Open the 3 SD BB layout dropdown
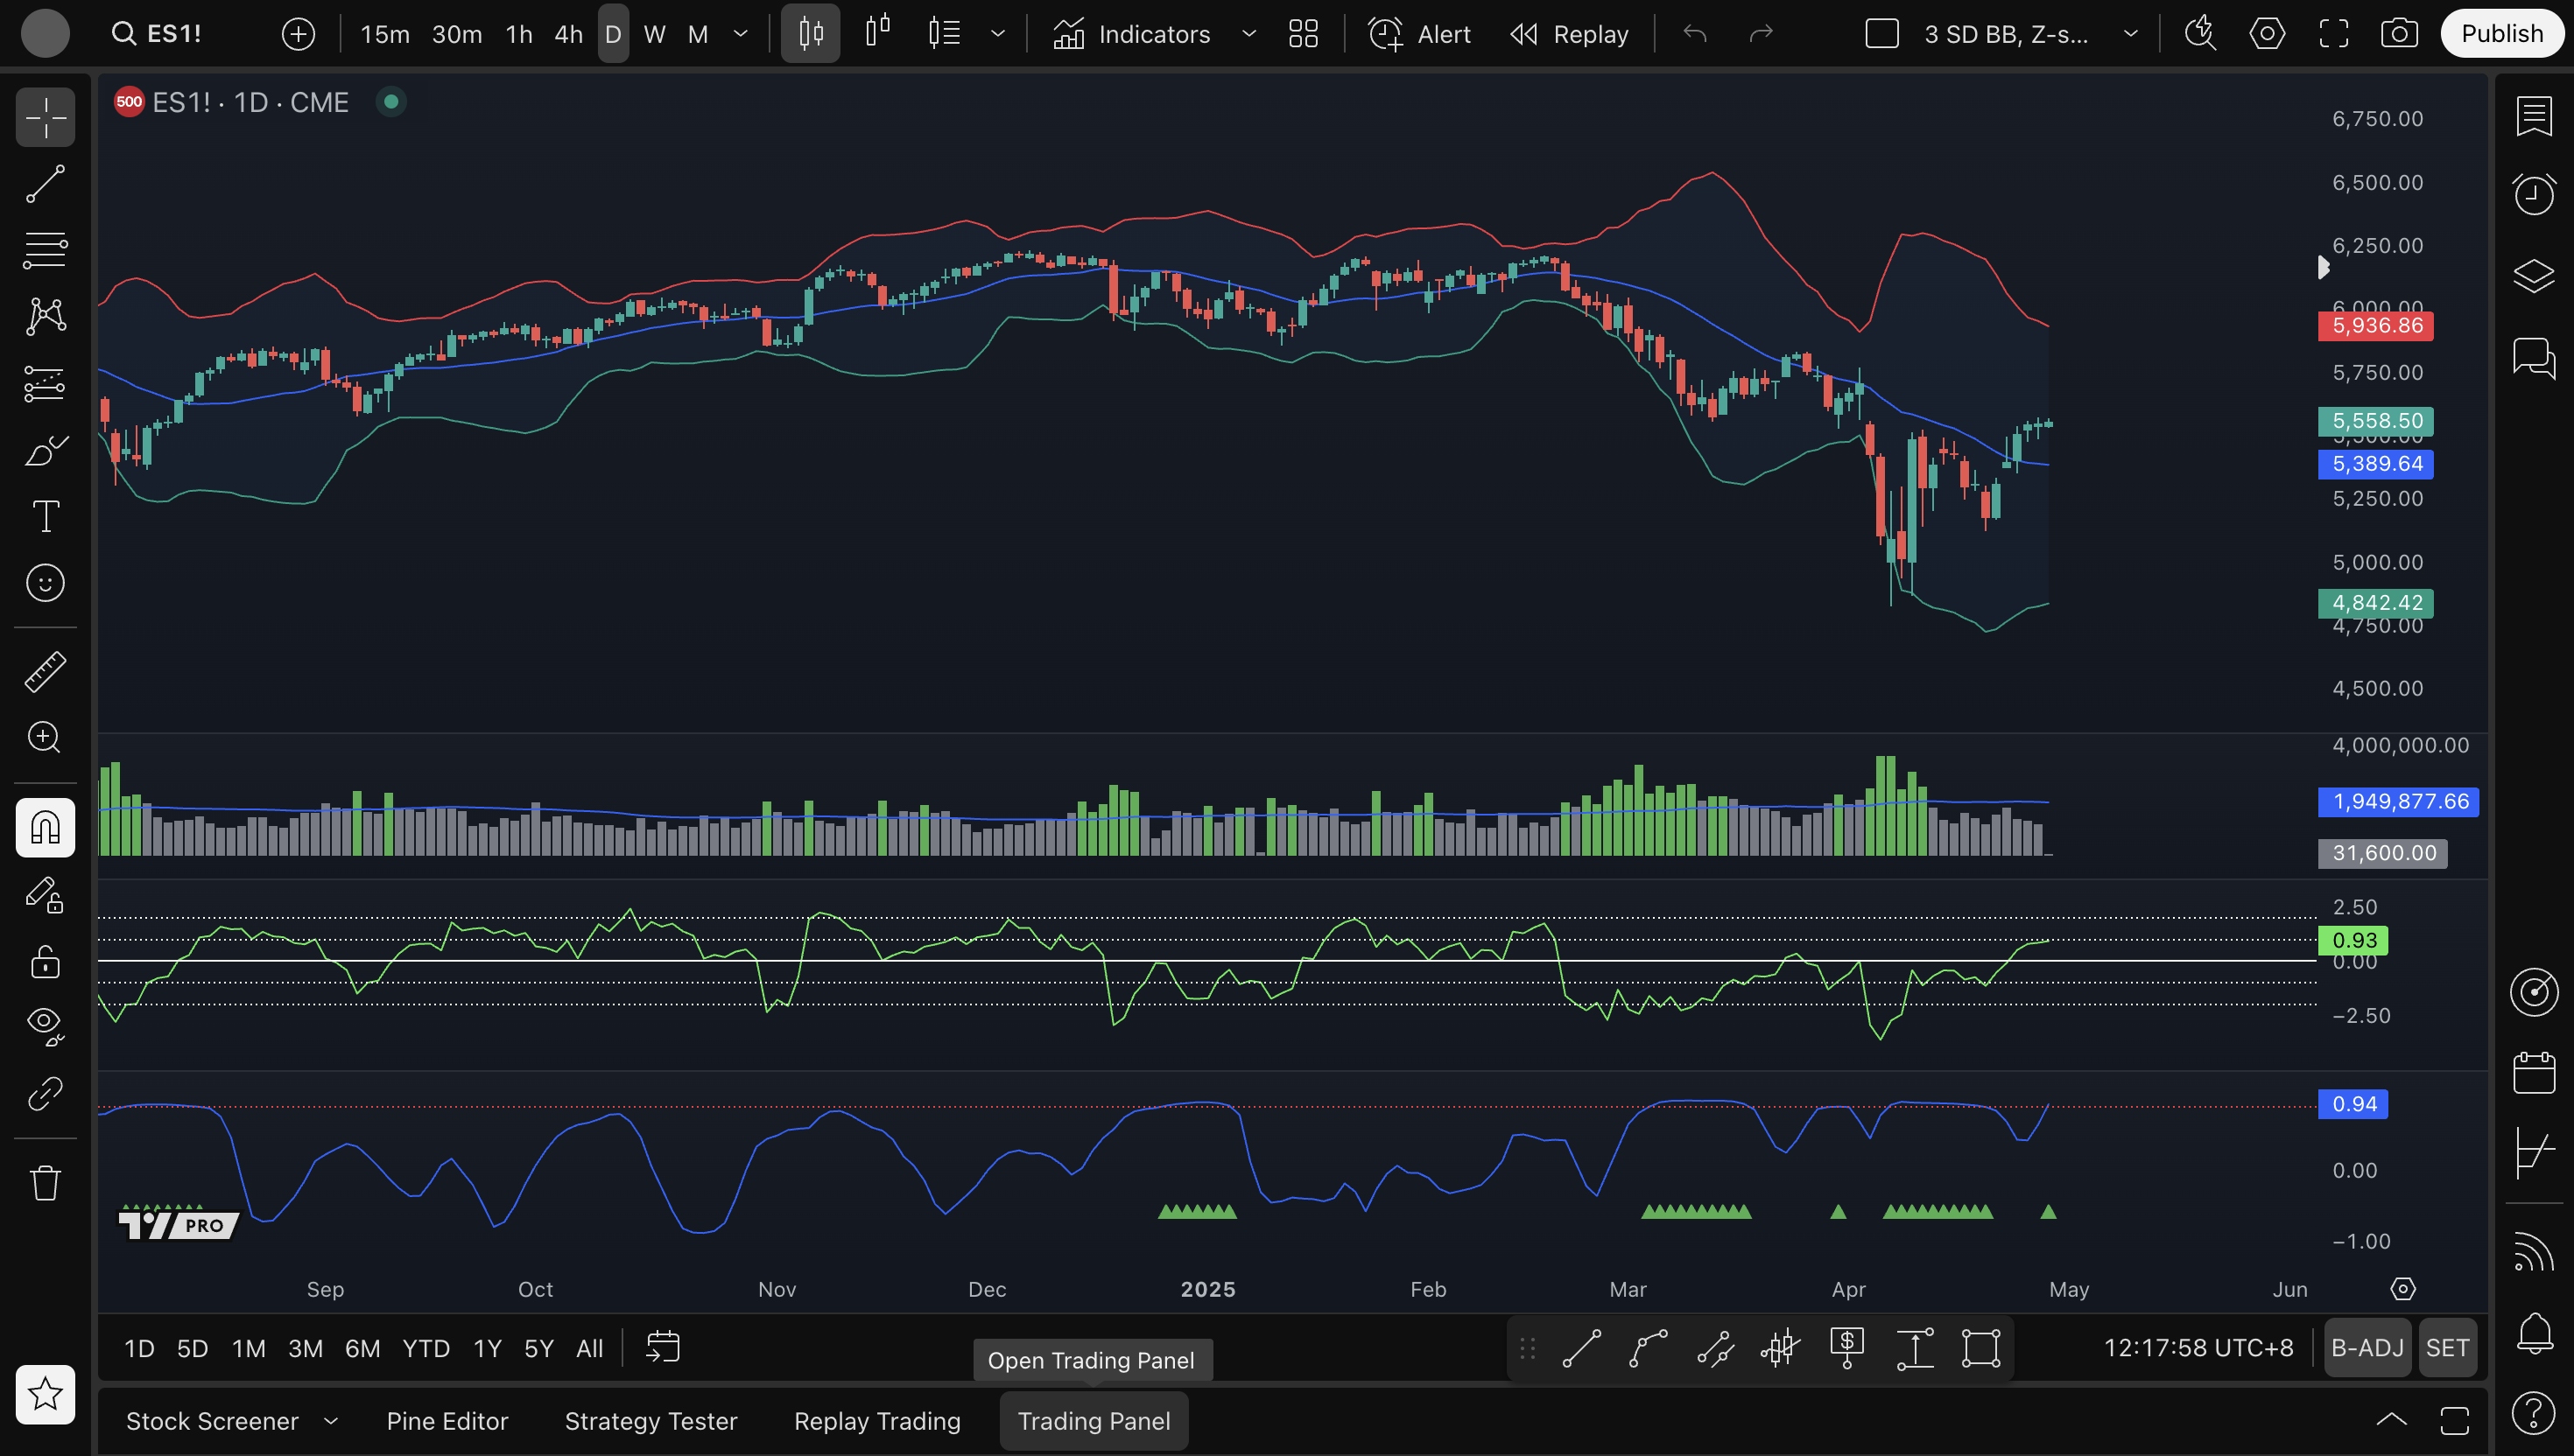Viewport: 2574px width, 1456px height. tap(2131, 34)
